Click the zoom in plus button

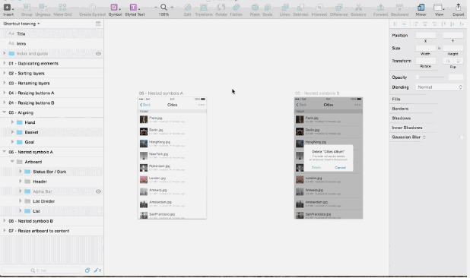[x=172, y=7]
